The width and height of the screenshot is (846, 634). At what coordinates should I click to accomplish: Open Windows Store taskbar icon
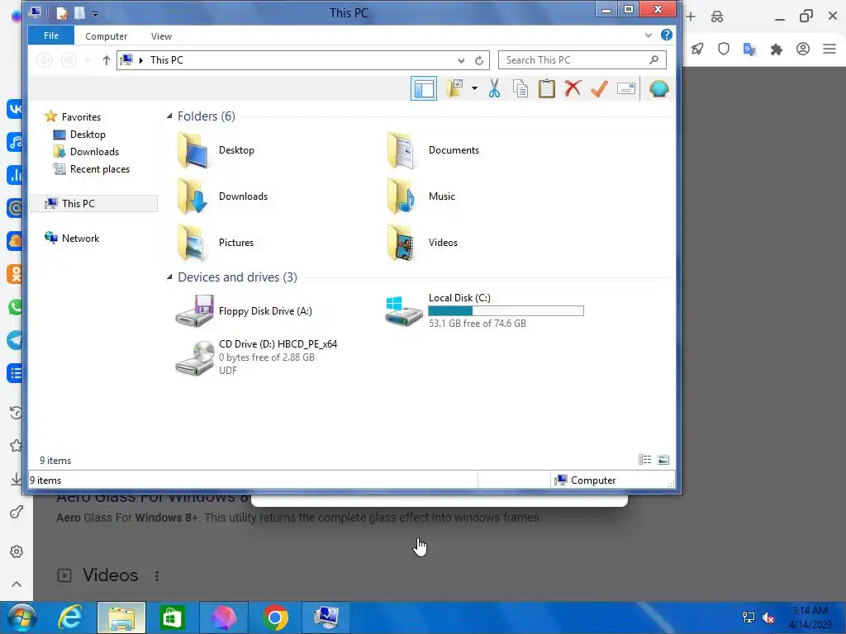click(x=172, y=617)
